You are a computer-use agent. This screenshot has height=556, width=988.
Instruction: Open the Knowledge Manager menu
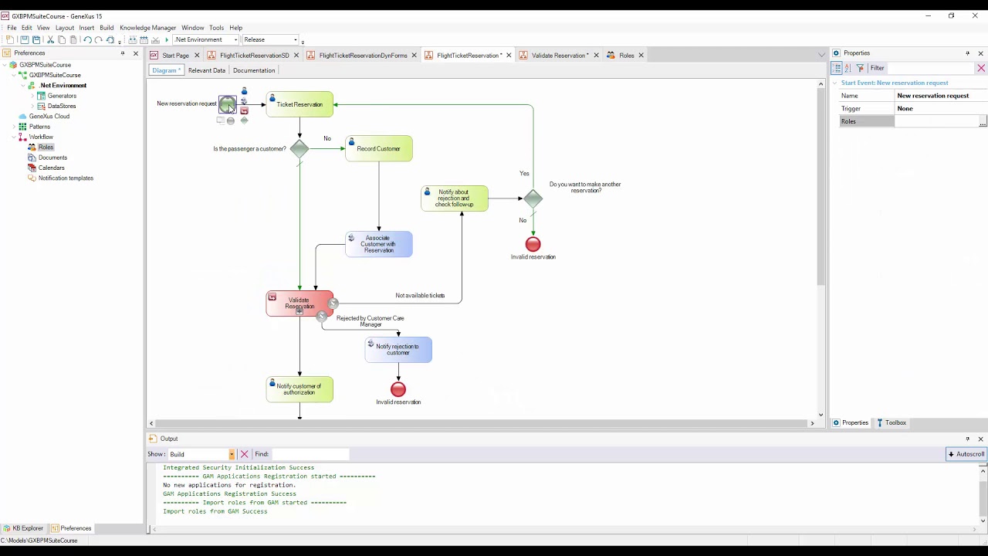coord(147,28)
